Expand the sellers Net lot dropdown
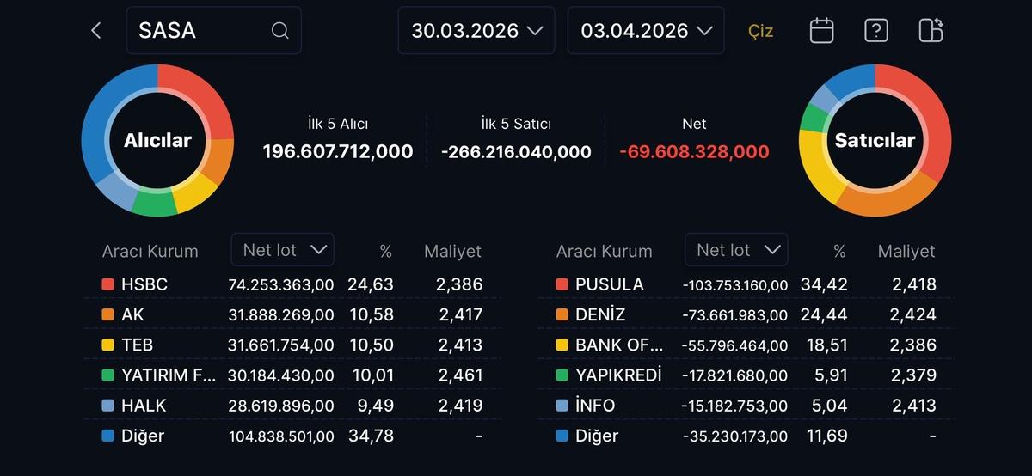Screen dimensions: 1032x476 736,250
